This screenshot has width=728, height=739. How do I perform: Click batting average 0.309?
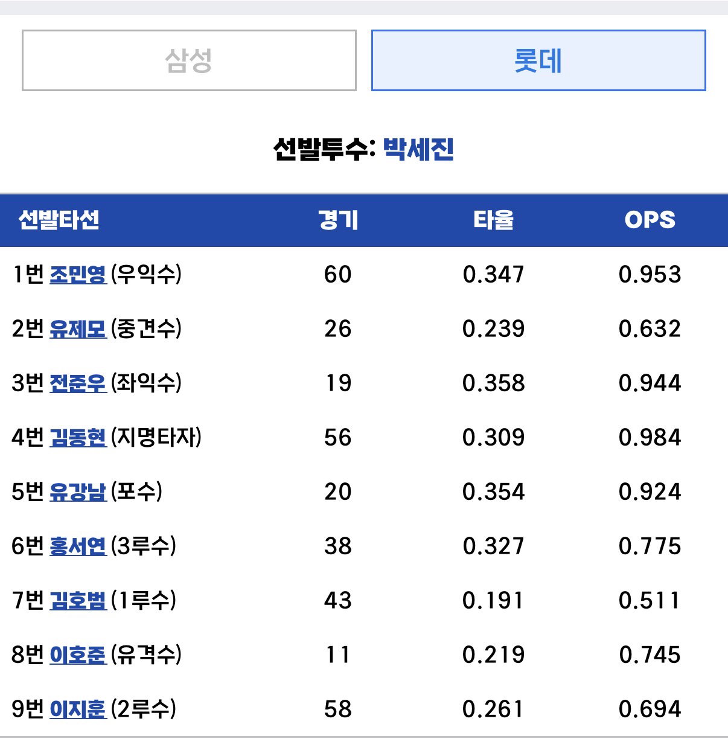click(x=494, y=438)
